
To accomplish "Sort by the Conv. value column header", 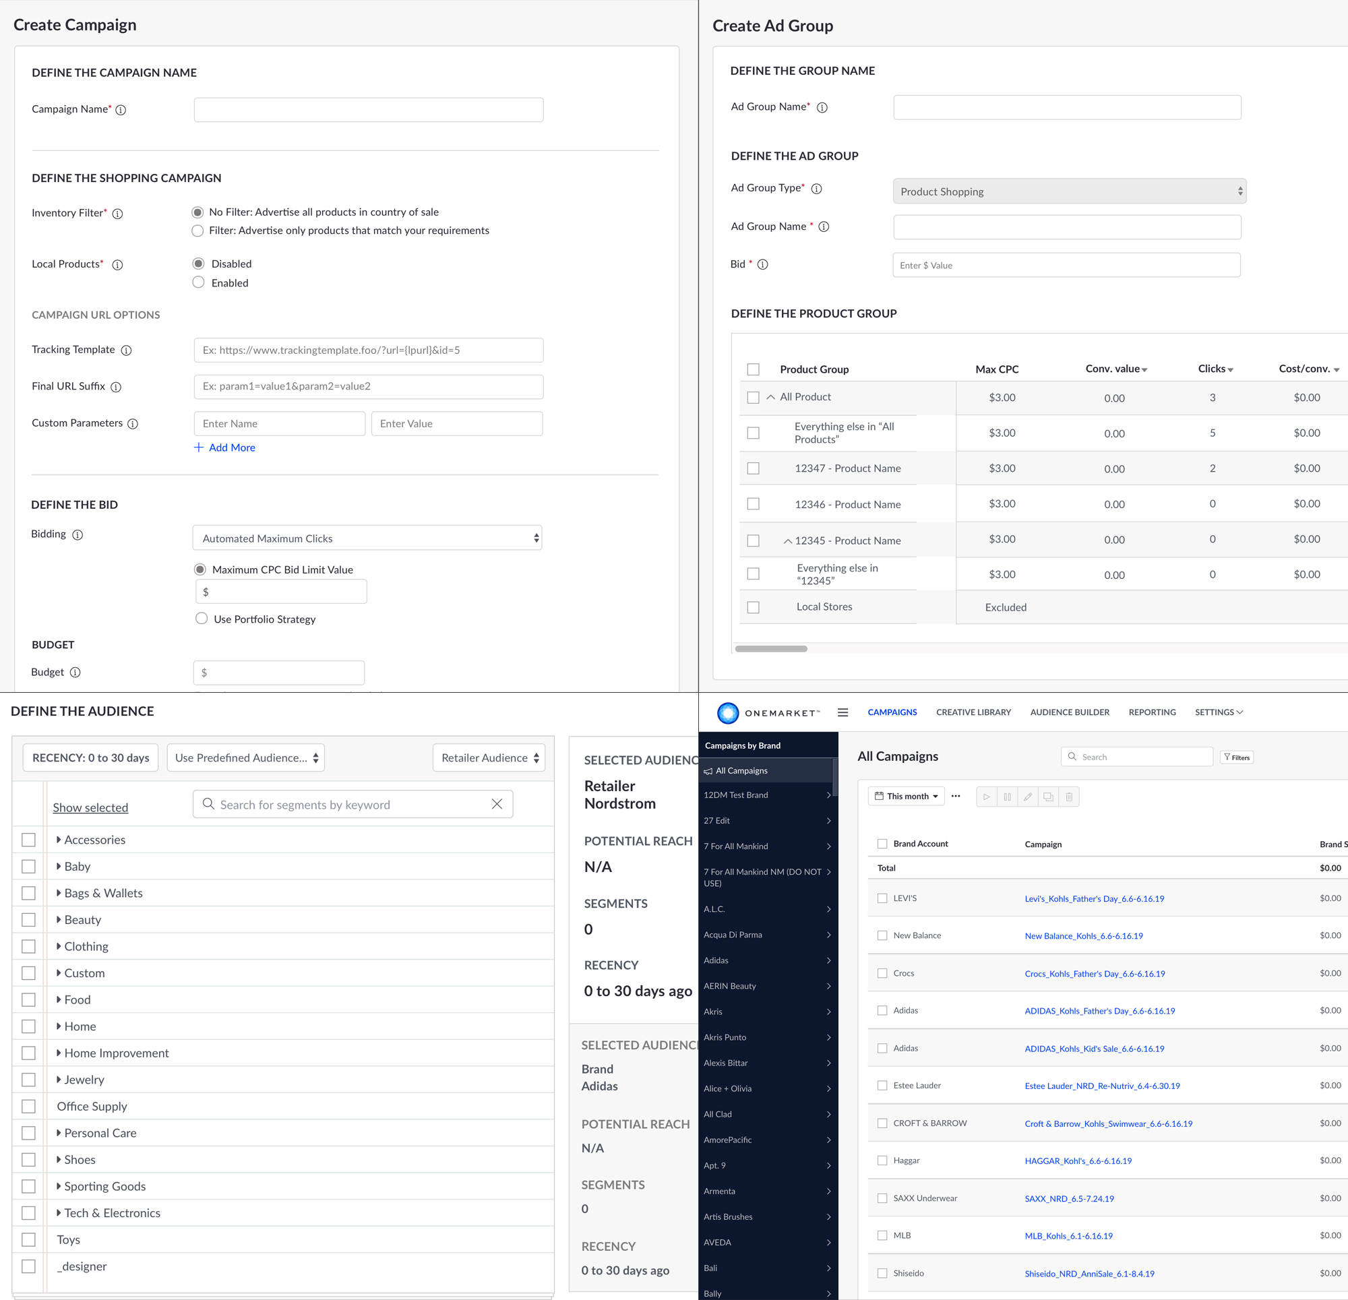I will [x=1116, y=369].
